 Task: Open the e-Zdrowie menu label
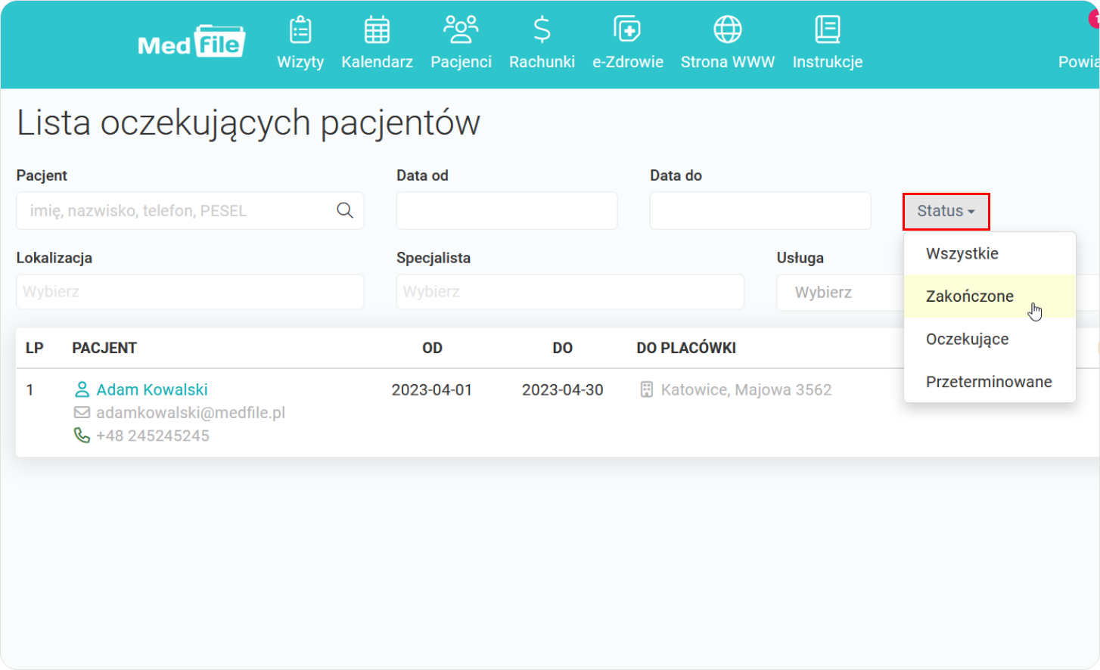628,62
